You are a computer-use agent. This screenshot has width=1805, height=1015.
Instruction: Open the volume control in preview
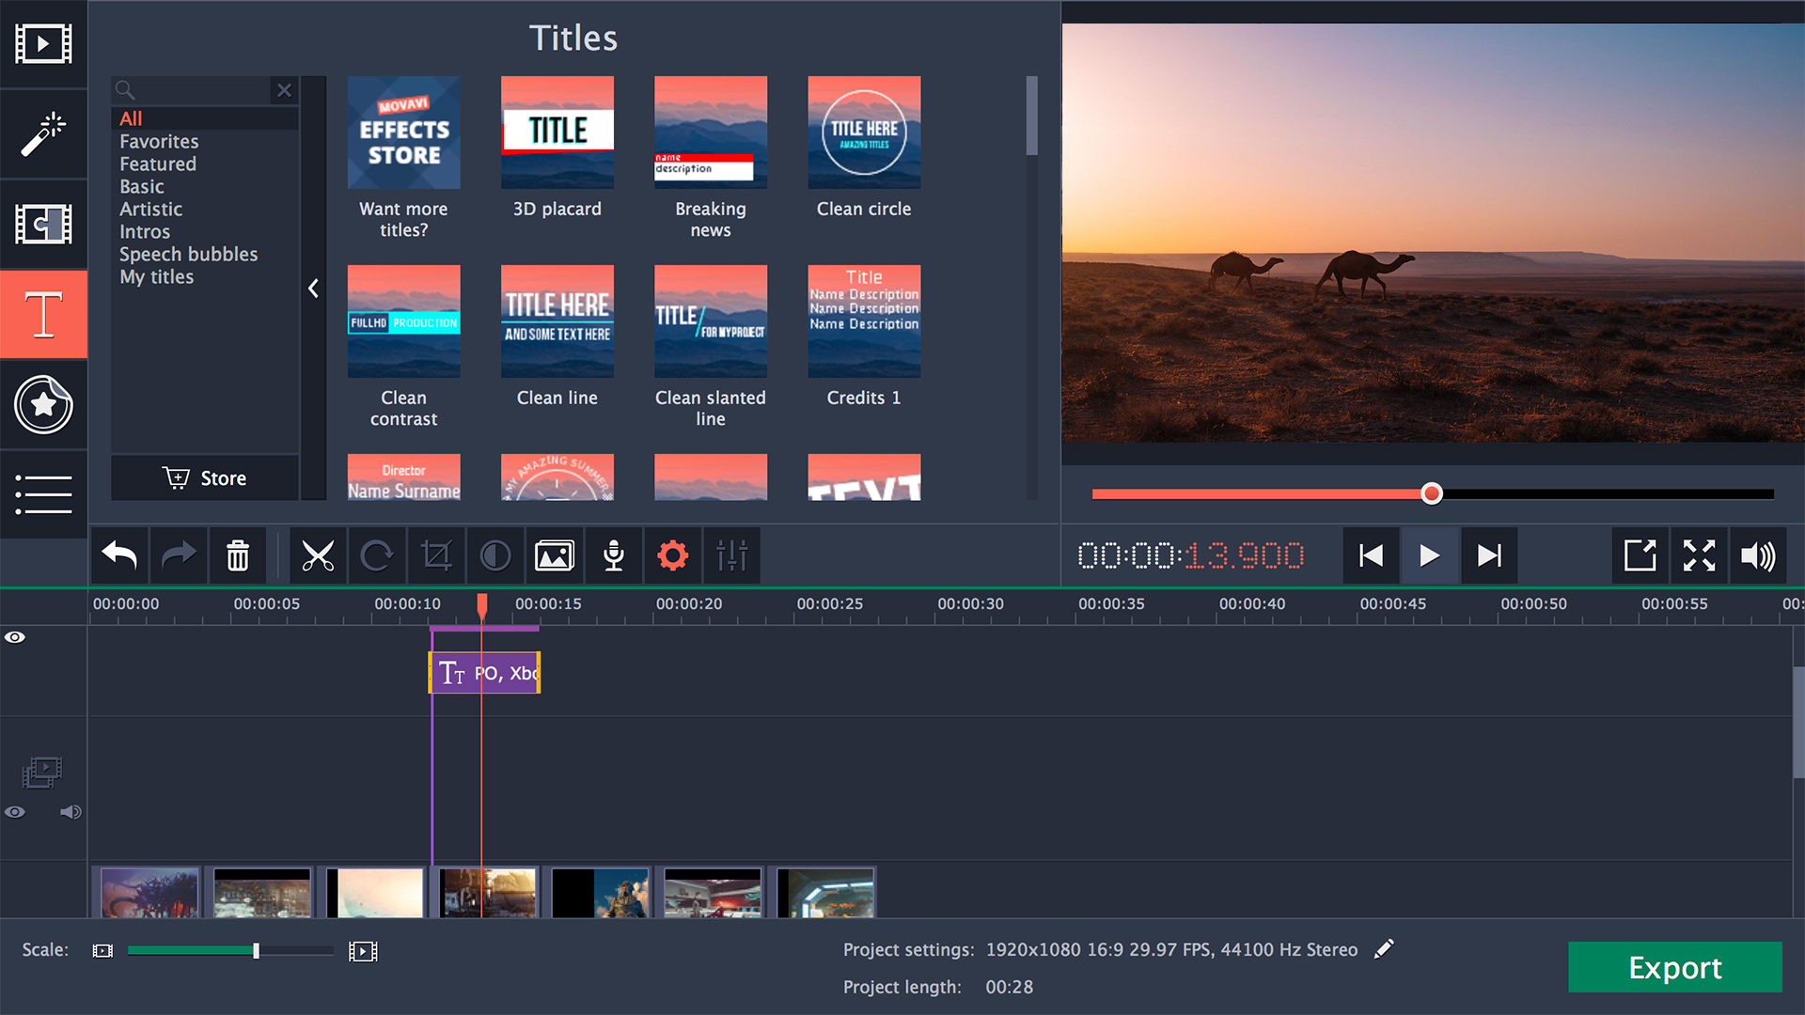[x=1757, y=556]
